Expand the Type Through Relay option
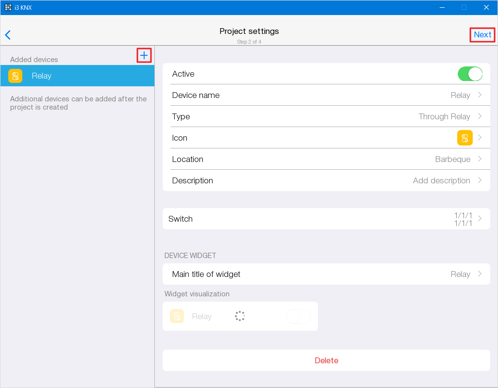This screenshot has width=498, height=388. point(480,116)
